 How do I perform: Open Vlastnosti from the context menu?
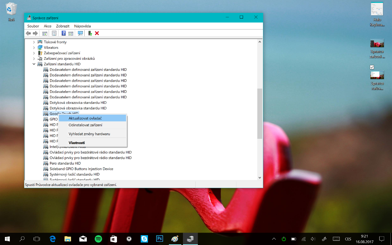[x=77, y=143]
